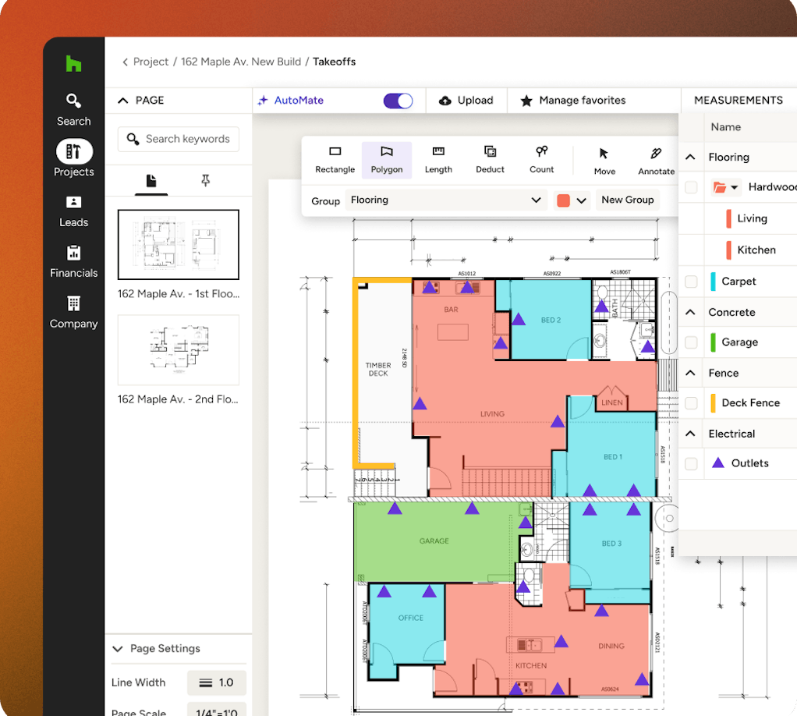
Task: Open the 2nd Floor page thumbnail
Action: coord(178,349)
